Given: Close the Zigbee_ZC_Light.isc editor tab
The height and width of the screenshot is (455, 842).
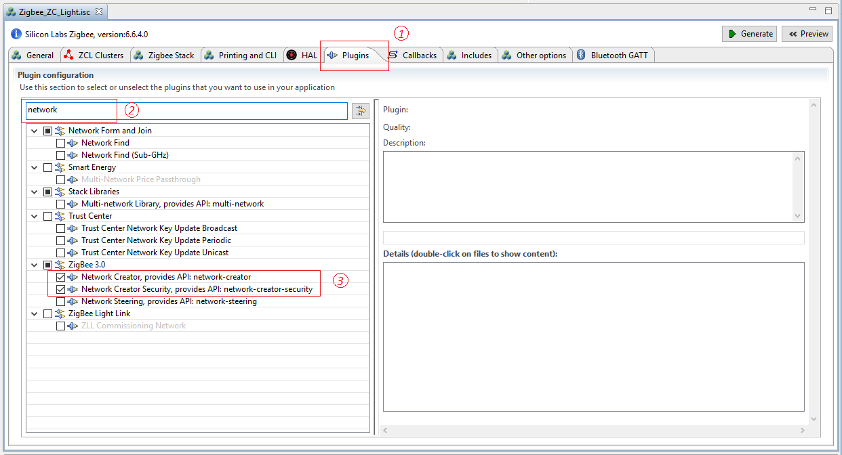Looking at the screenshot, I should click(x=98, y=12).
